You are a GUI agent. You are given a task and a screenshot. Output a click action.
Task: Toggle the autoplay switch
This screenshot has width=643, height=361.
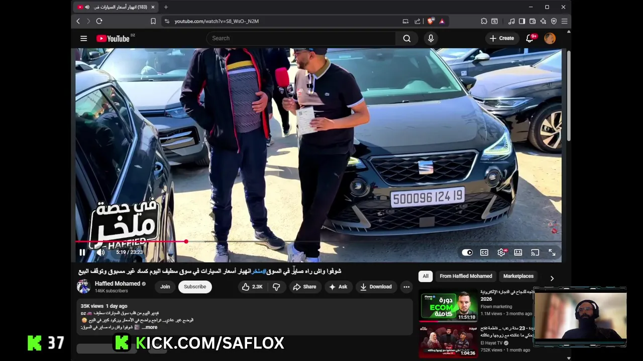pyautogui.click(x=467, y=252)
